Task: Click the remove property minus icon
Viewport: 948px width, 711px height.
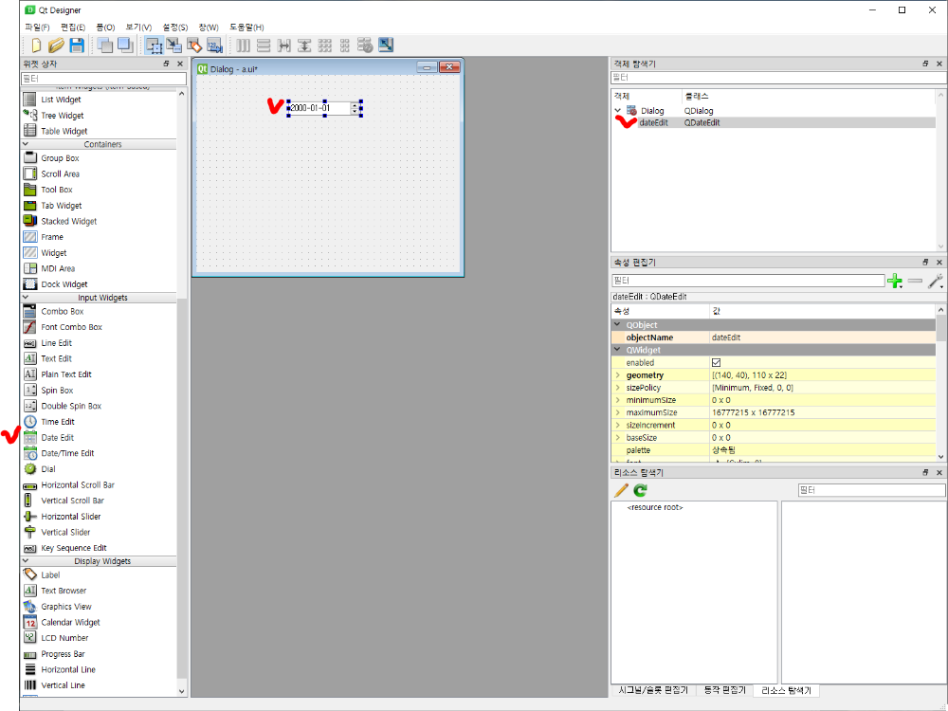Action: [x=916, y=282]
